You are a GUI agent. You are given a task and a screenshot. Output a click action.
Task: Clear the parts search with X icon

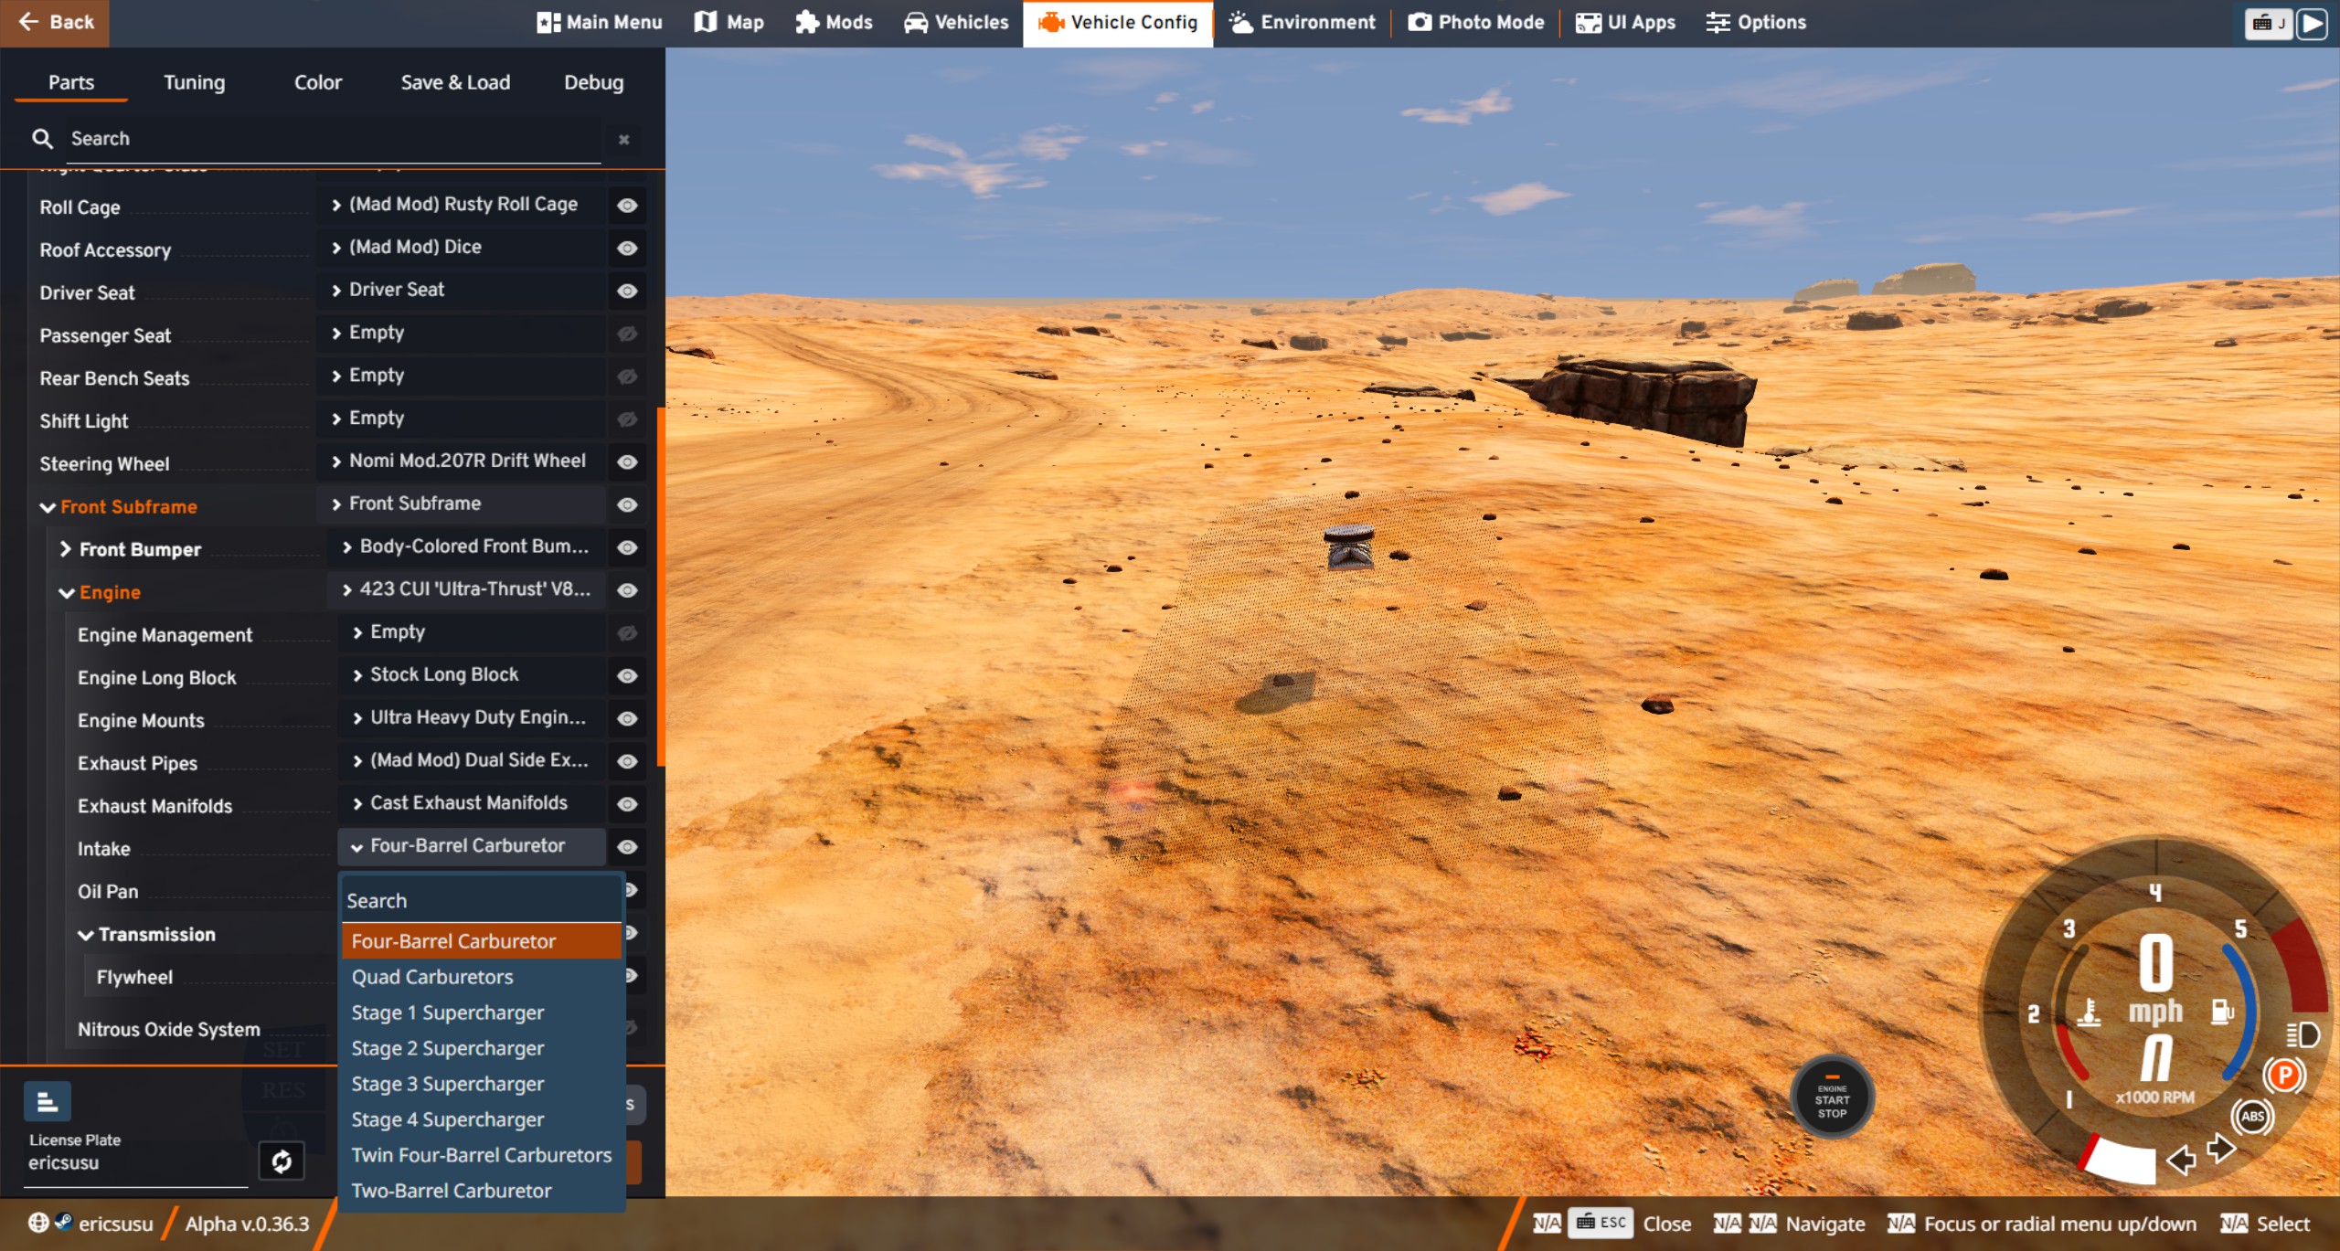(x=623, y=140)
